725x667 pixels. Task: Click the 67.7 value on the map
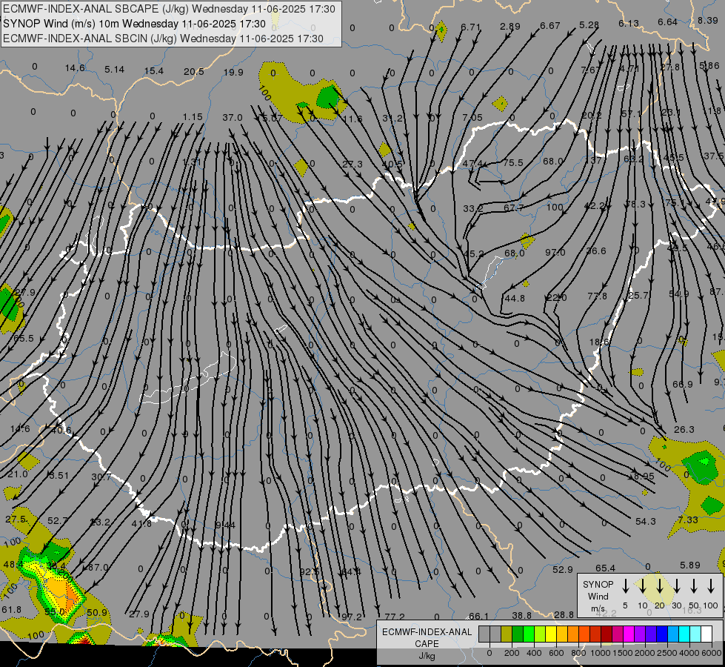coord(514,208)
